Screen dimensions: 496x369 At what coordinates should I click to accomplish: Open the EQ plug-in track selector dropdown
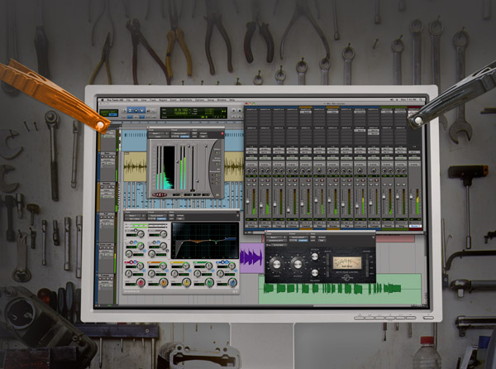click(133, 215)
